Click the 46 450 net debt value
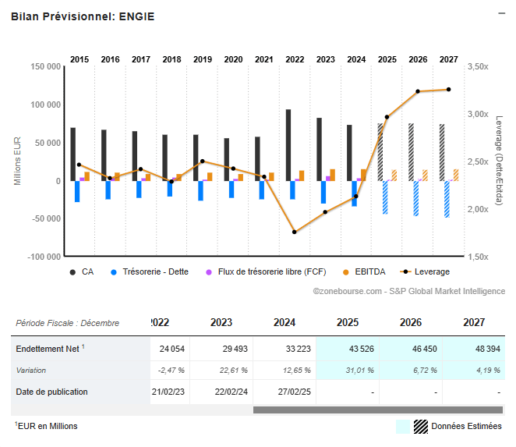516x447 pixels. pos(425,349)
